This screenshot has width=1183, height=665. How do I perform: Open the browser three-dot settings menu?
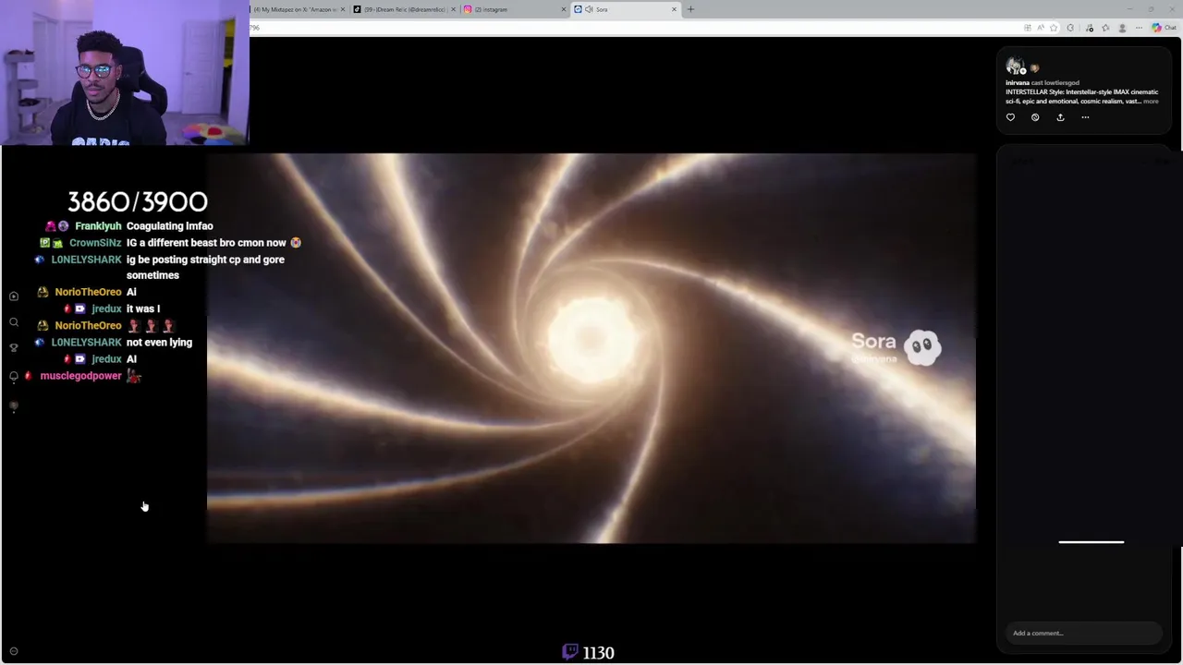1139,28
